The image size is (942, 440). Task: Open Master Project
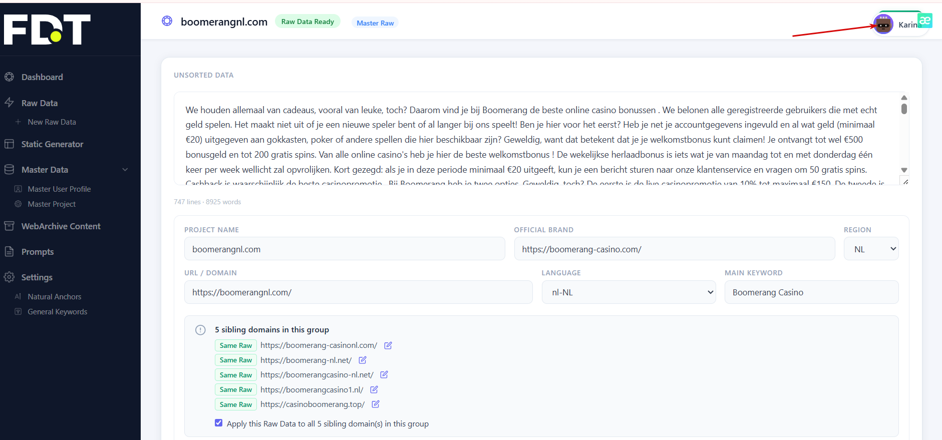[52, 204]
